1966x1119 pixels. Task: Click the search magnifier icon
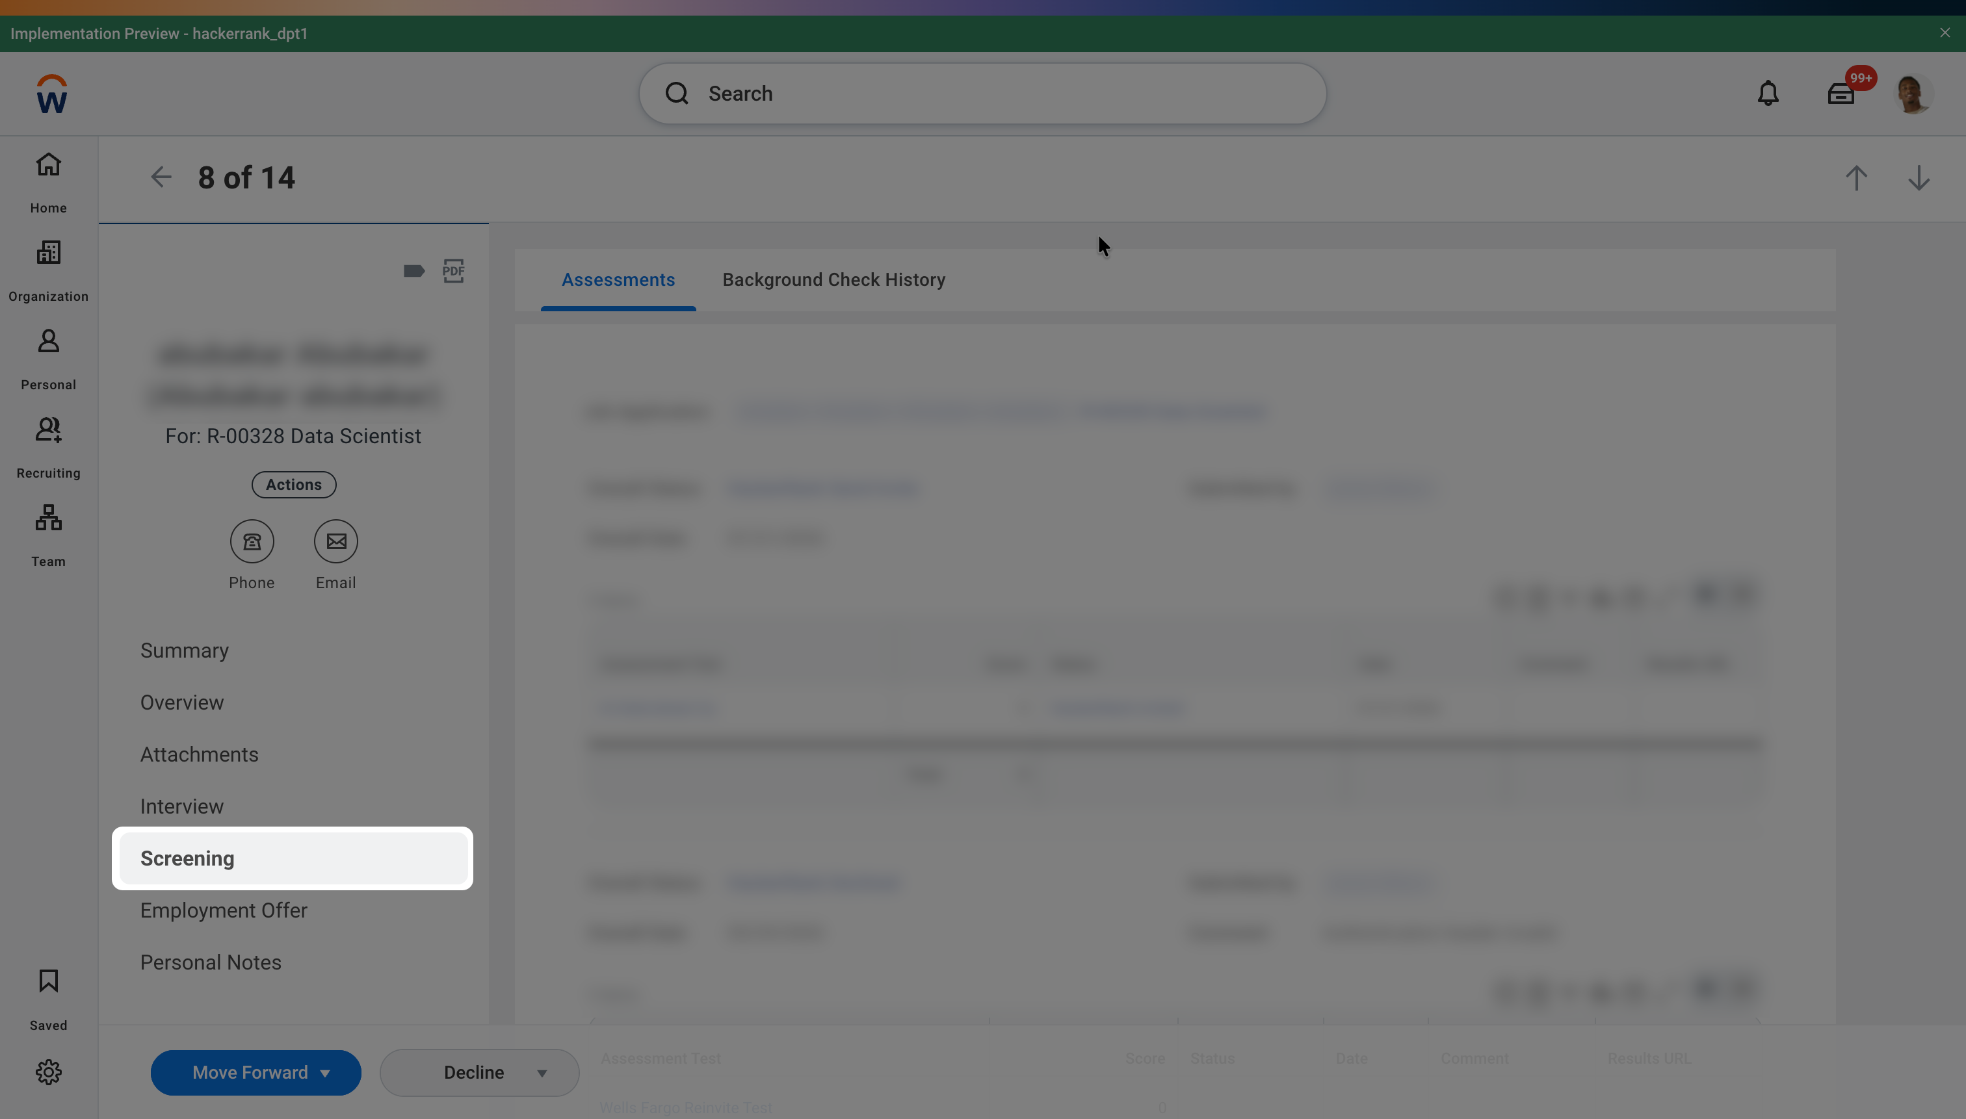pyautogui.click(x=677, y=93)
